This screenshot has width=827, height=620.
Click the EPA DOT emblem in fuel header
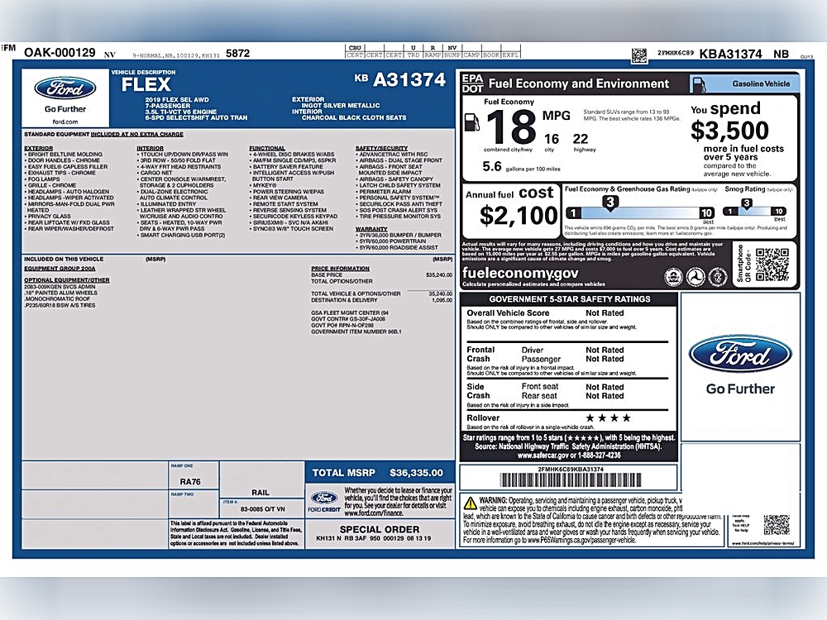(472, 83)
